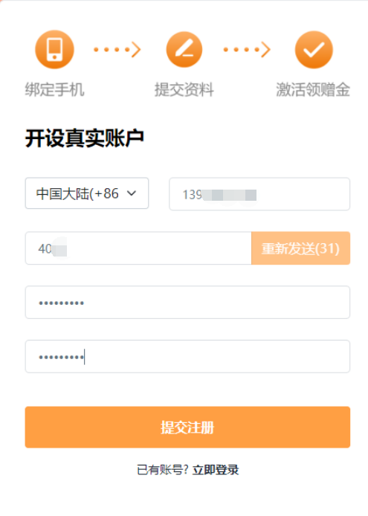Click the 开设真实账户 heading
The width and height of the screenshot is (368, 516).
85,138
